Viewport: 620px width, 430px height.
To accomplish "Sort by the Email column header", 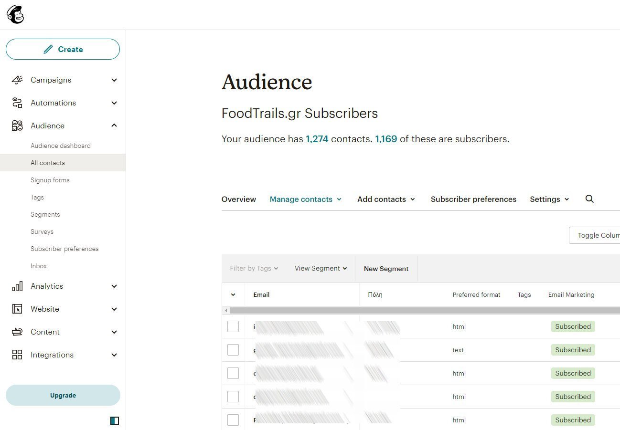I will [261, 295].
